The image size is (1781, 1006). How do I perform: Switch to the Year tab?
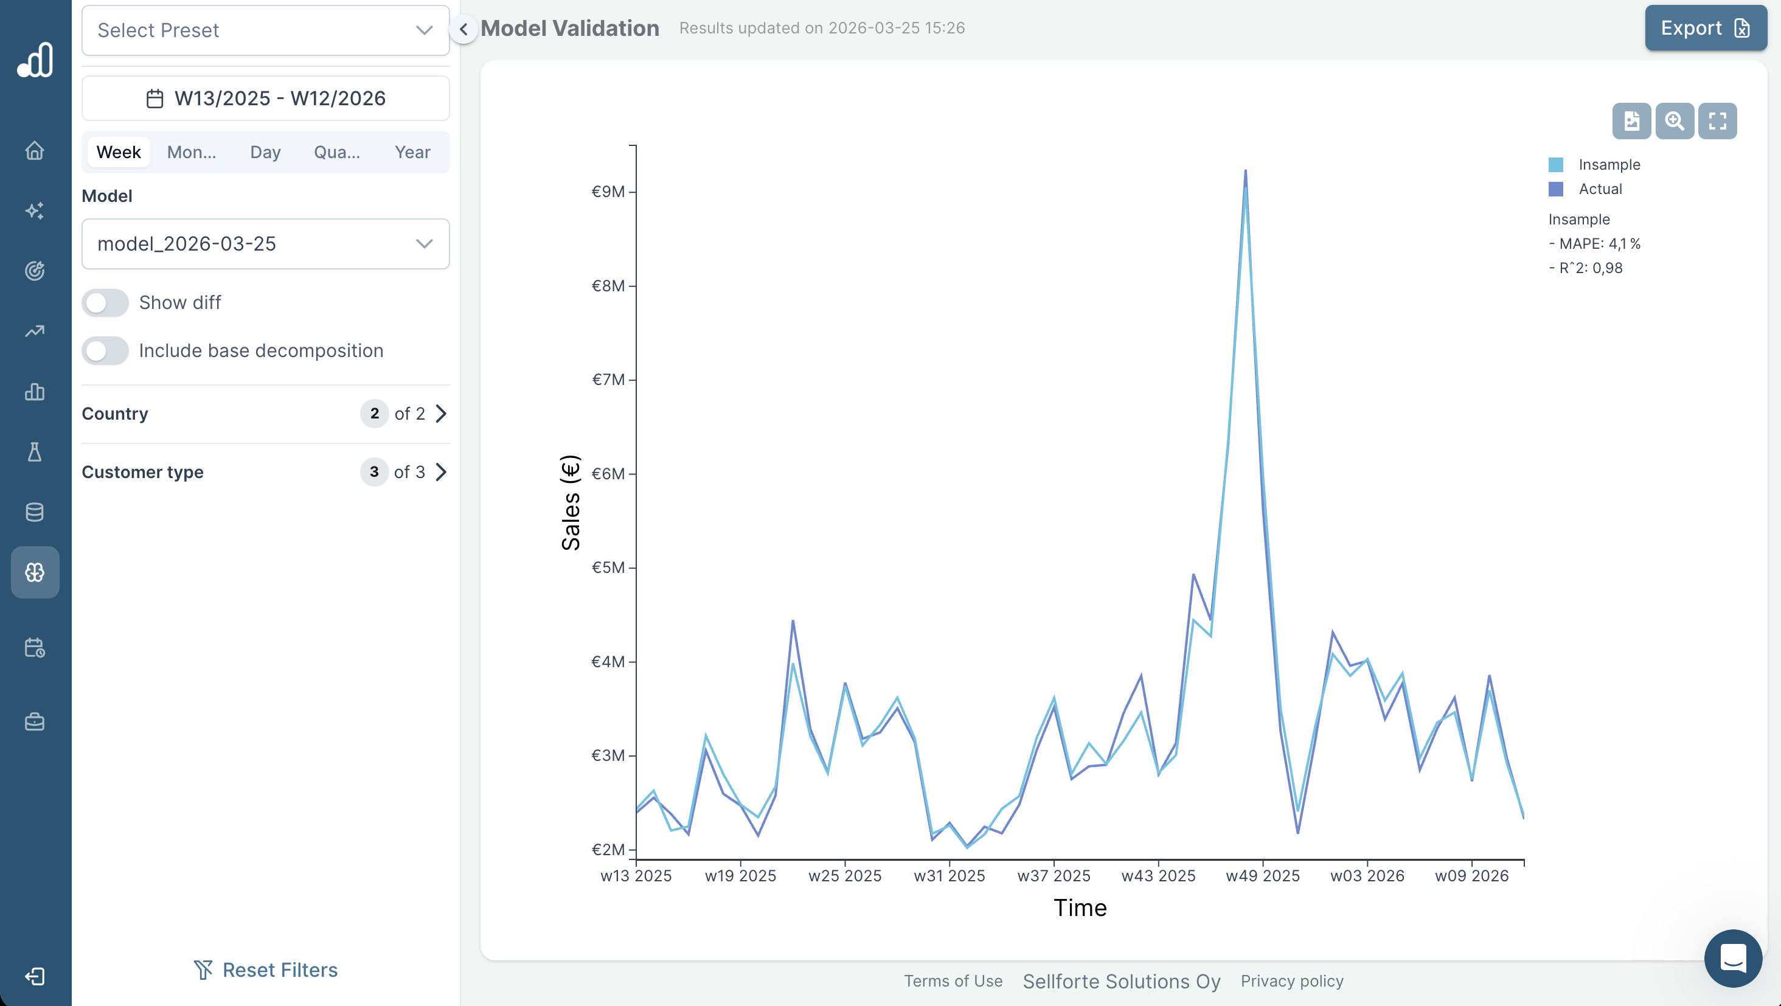[412, 152]
